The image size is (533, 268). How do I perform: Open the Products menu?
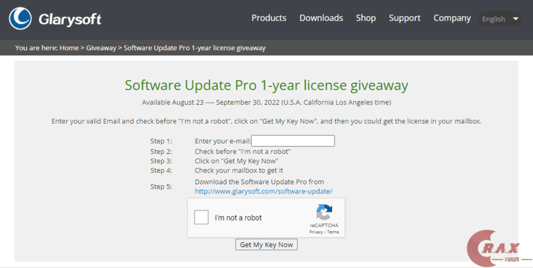coord(269,18)
